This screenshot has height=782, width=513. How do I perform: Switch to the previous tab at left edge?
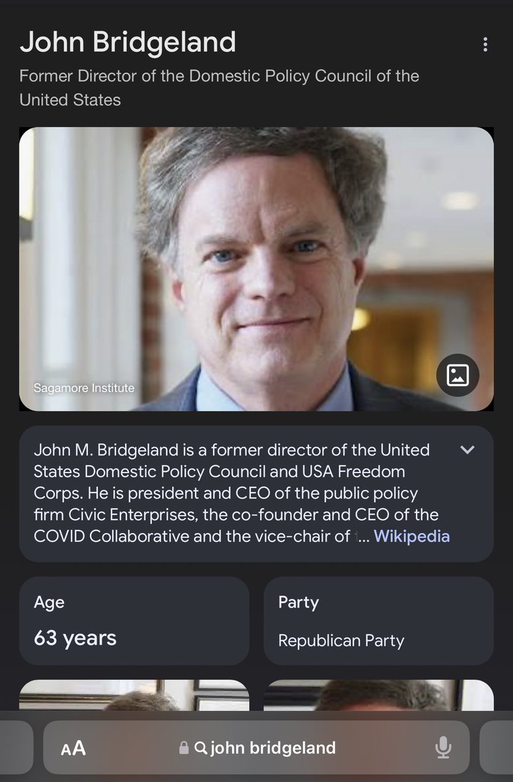16,747
